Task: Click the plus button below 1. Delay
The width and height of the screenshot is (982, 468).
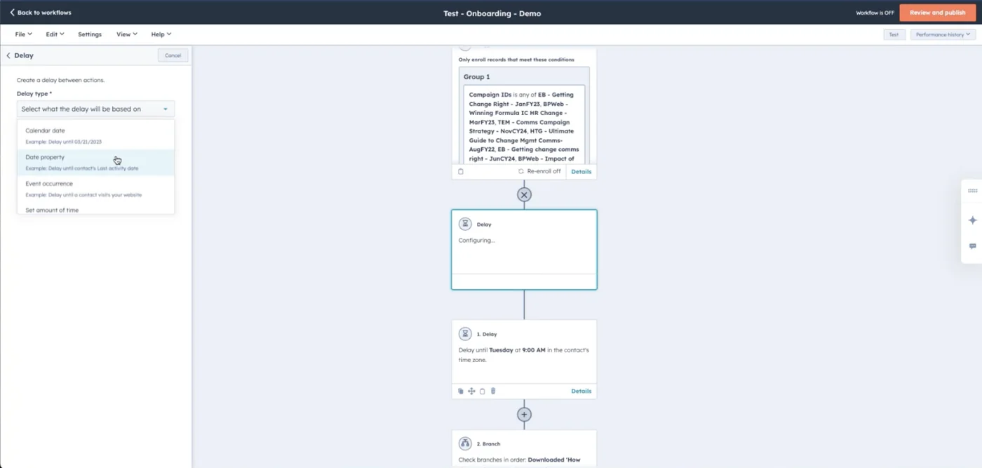Action: point(524,415)
